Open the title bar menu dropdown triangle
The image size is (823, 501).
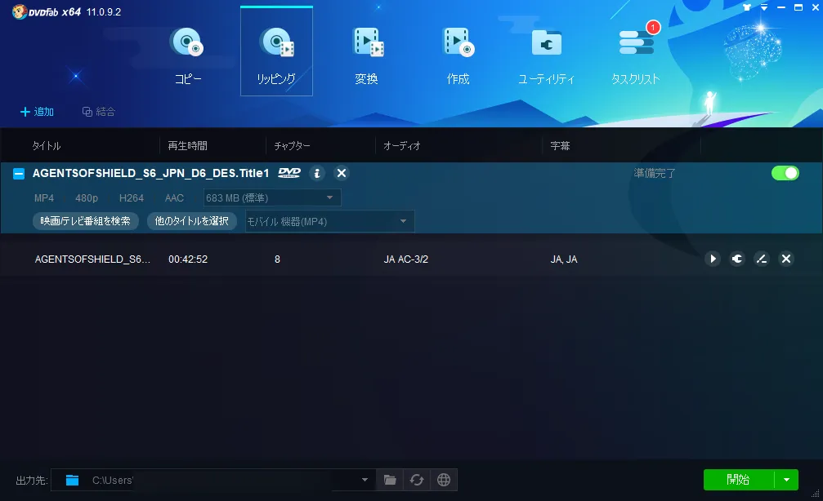764,7
